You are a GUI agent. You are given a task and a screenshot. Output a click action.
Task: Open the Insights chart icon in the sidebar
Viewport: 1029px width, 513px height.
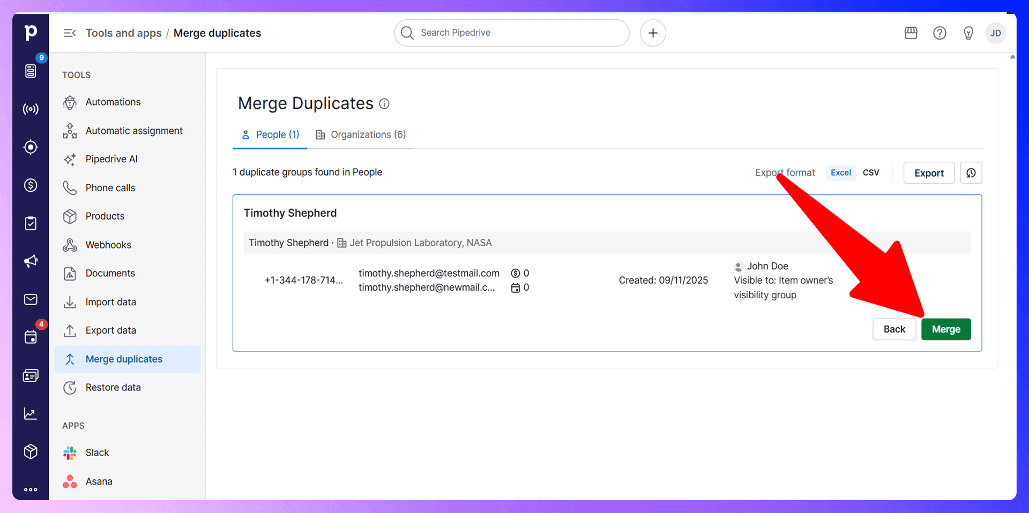point(31,413)
